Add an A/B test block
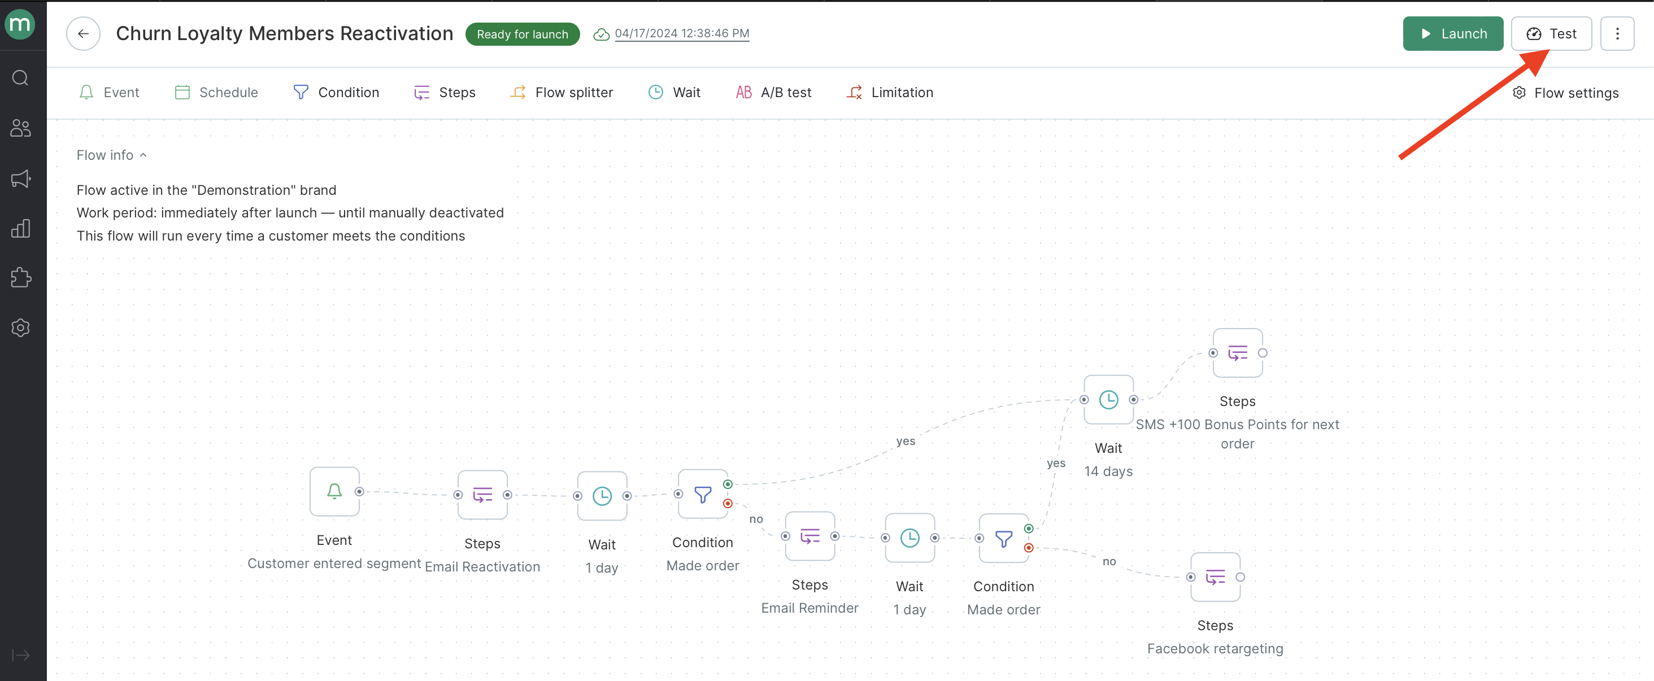Image resolution: width=1654 pixels, height=681 pixels. point(774,93)
